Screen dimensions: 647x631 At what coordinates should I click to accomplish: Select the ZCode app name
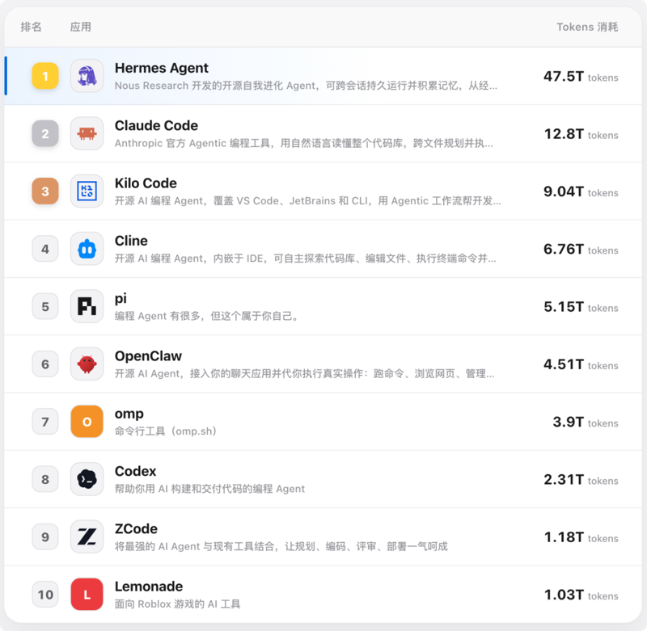point(136,528)
